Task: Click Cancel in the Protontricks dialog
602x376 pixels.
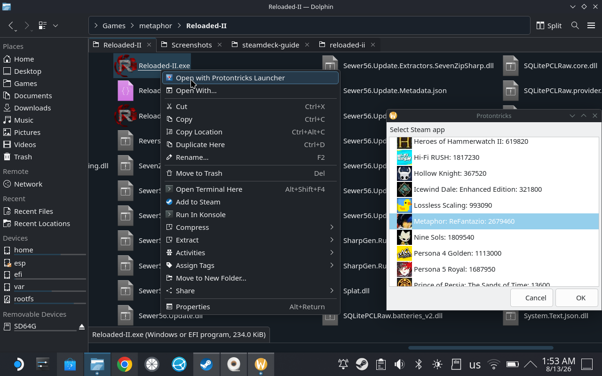Action: point(532,298)
